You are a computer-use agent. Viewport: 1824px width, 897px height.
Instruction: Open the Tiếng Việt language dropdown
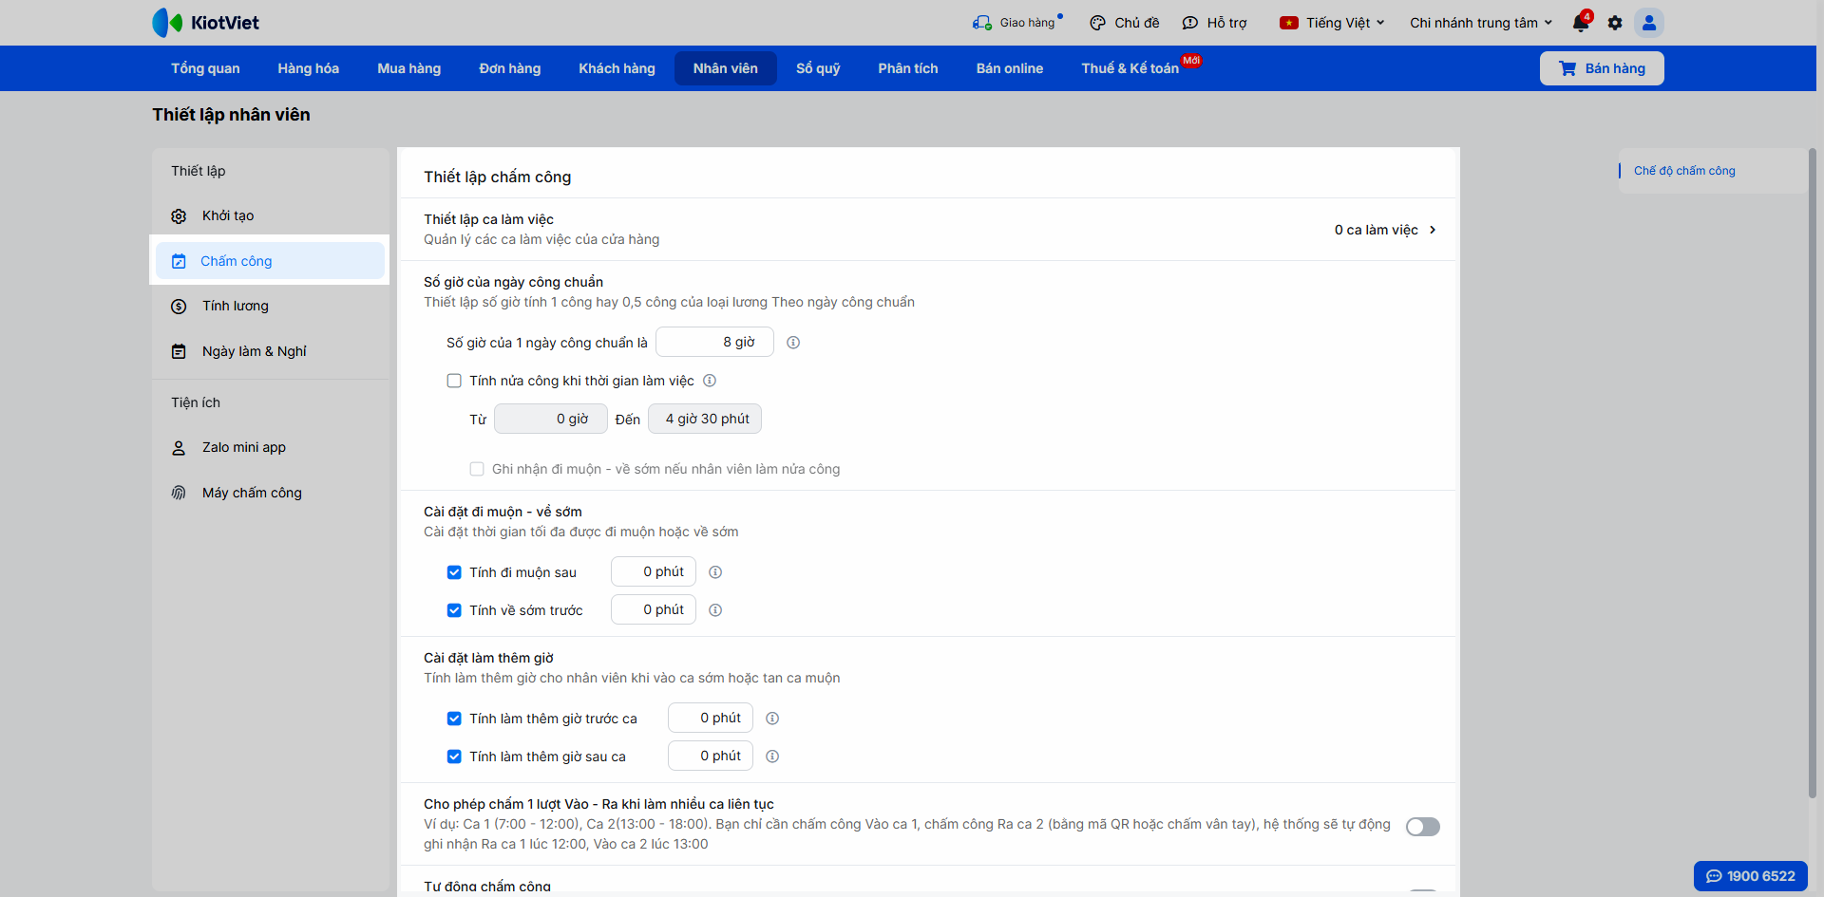point(1332,23)
